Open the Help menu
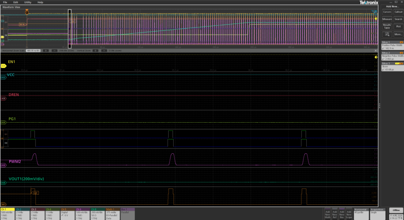 click(40, 2)
